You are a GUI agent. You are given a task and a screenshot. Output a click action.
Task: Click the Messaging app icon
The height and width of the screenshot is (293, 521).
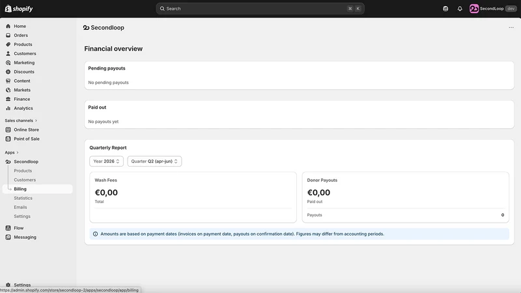[8, 237]
